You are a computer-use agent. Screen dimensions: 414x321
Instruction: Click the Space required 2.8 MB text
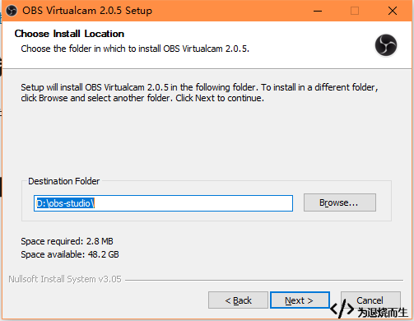(x=67, y=241)
